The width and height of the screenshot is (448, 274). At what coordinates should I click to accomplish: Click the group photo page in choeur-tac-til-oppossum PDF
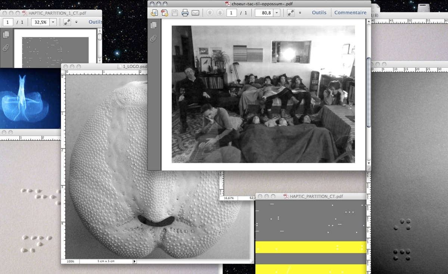click(x=263, y=94)
